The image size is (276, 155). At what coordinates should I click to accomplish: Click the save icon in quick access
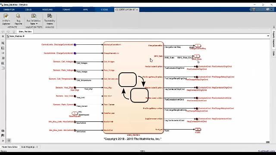[x=254, y=9]
